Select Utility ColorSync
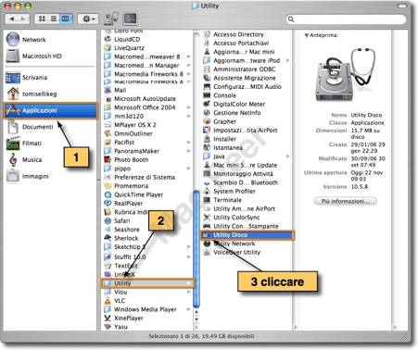Screen dimensions: 418x350 tap(236, 218)
